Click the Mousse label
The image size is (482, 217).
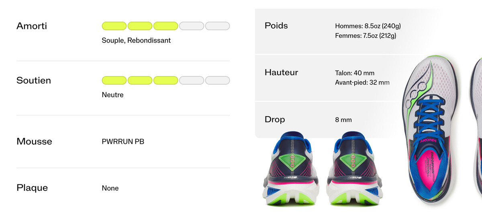tap(34, 141)
